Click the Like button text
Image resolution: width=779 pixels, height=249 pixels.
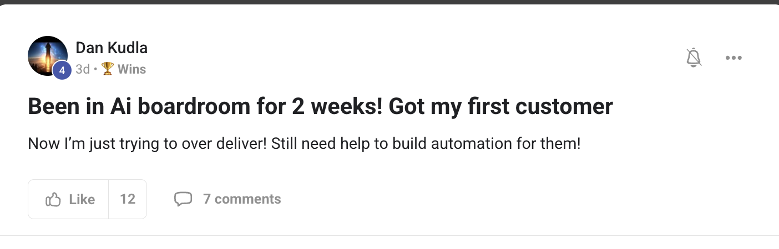(x=82, y=199)
